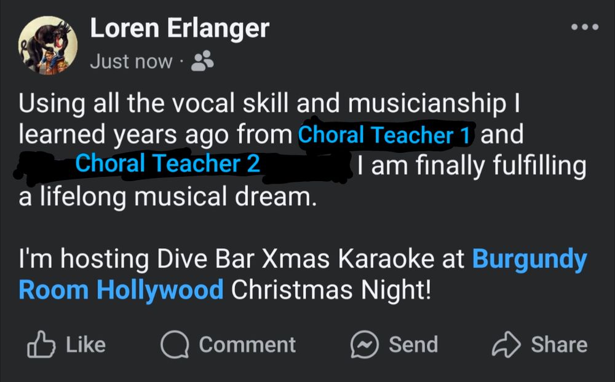Screen dimensions: 615x382
Task: Tap the thumbs-up Like icon
Action: pos(39,345)
